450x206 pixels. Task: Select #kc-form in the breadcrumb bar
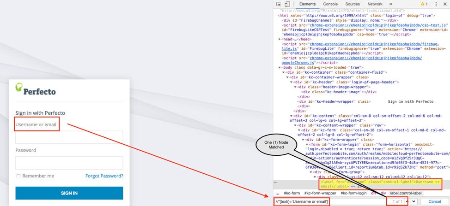[292, 193]
